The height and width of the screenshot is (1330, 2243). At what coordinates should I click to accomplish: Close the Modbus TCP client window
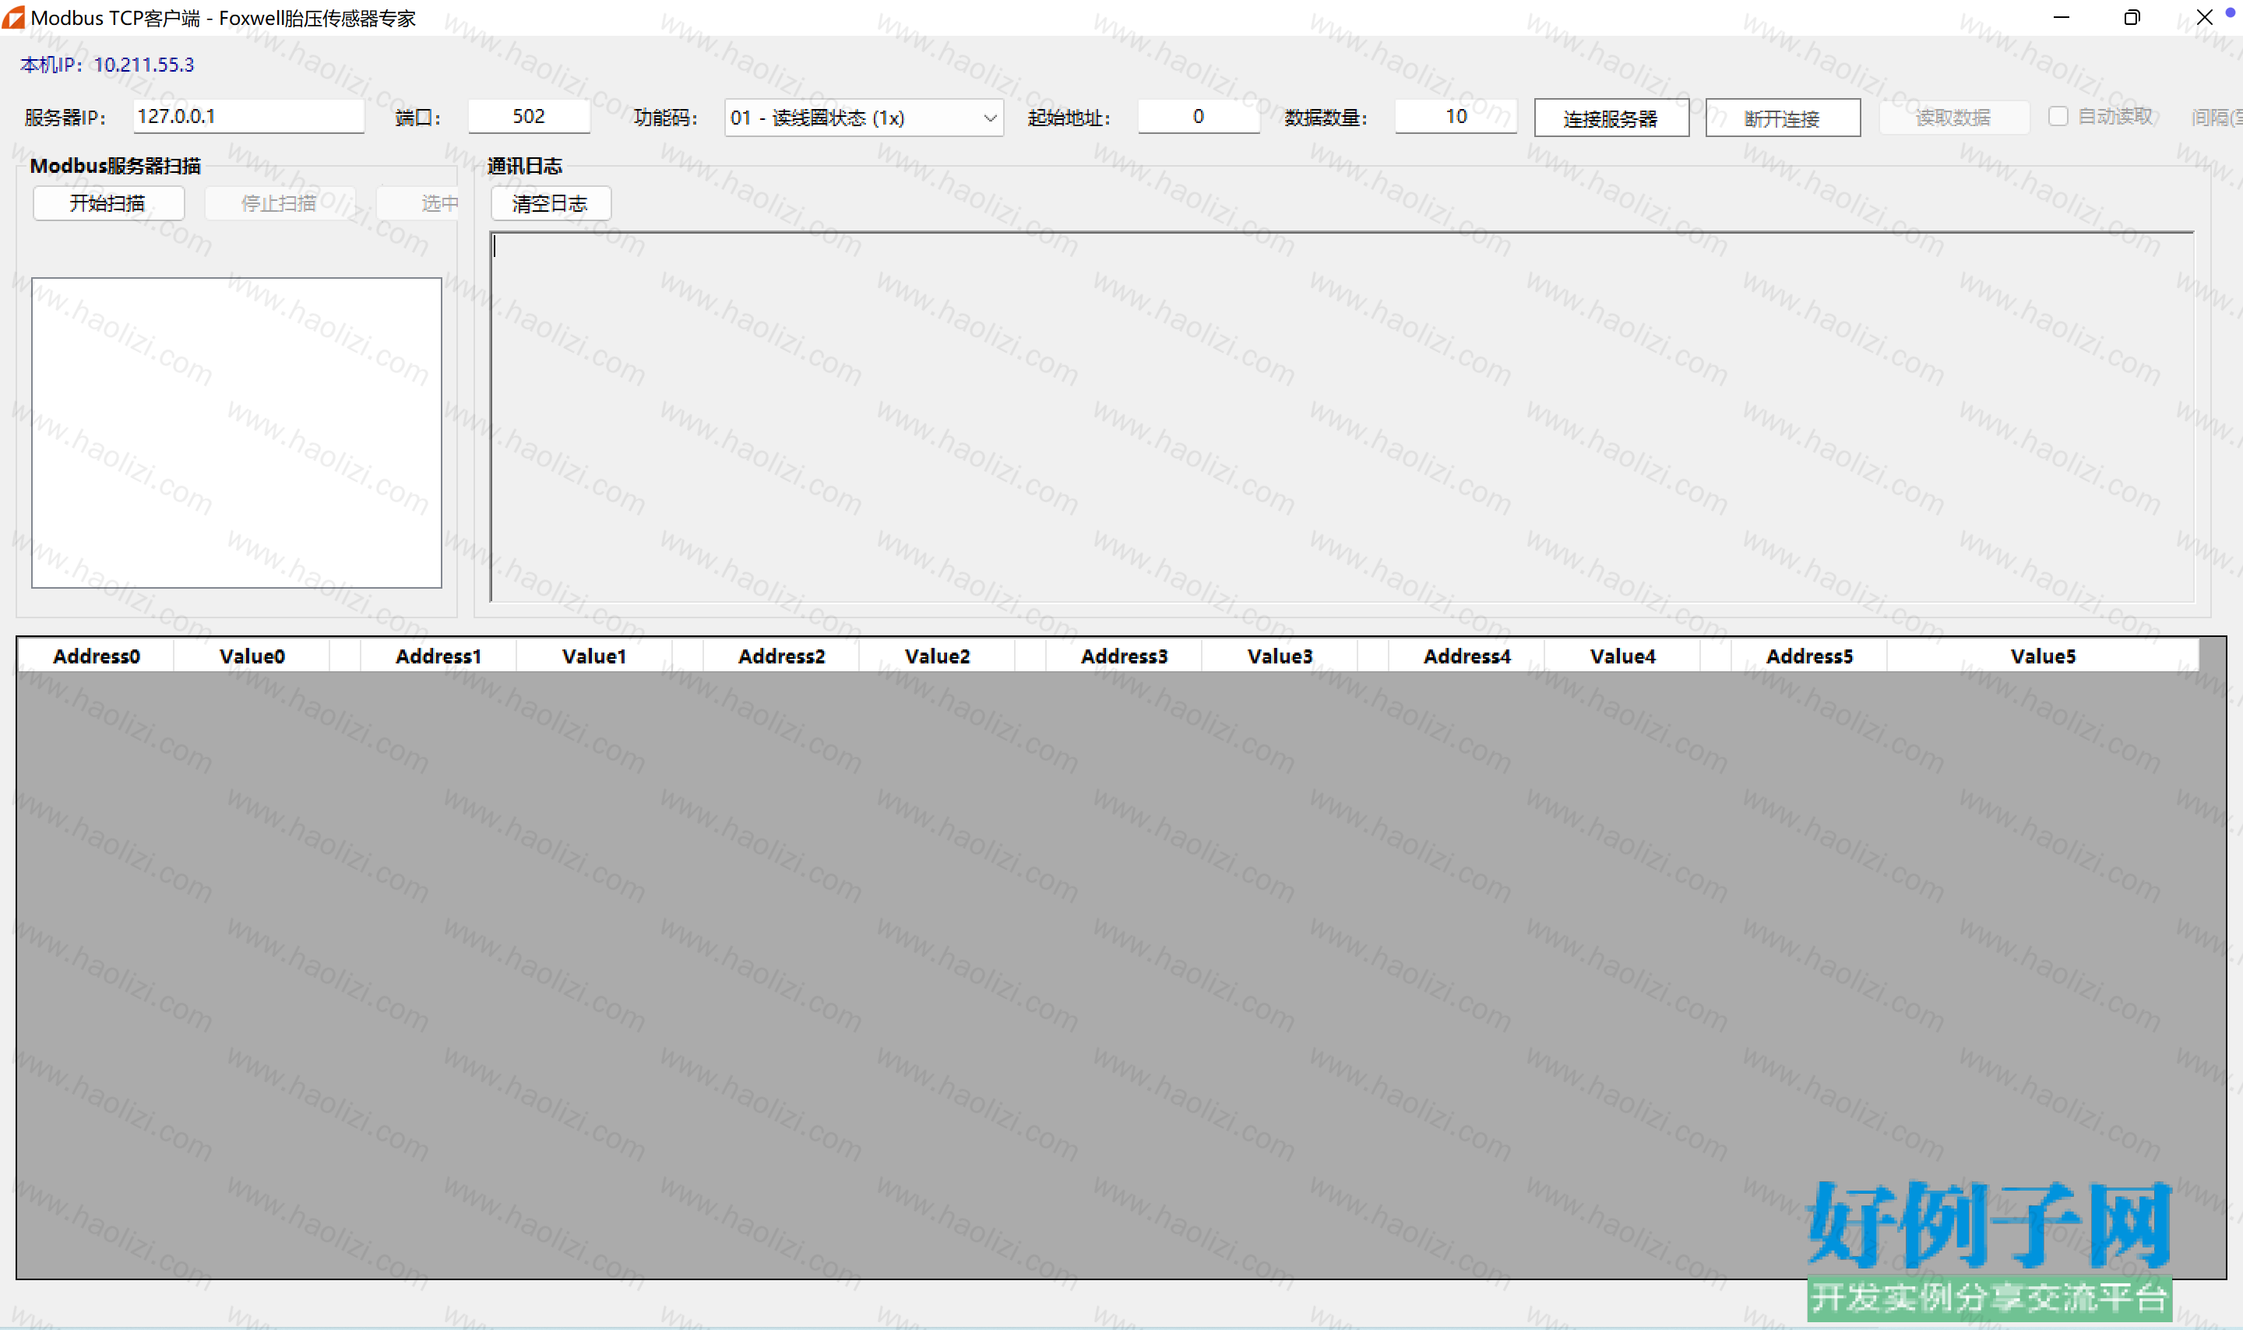pos(2203,17)
